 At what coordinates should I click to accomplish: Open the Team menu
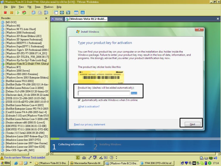(38, 7)
